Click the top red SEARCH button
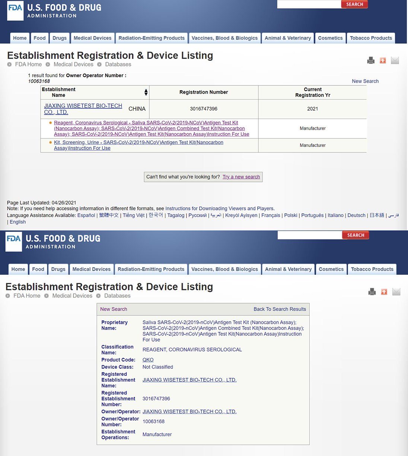Image resolution: width=408 pixels, height=456 pixels. point(354,4)
